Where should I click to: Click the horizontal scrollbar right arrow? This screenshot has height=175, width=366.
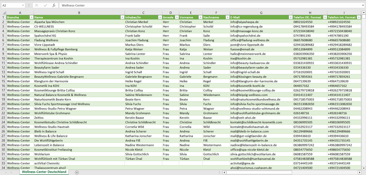359,172
